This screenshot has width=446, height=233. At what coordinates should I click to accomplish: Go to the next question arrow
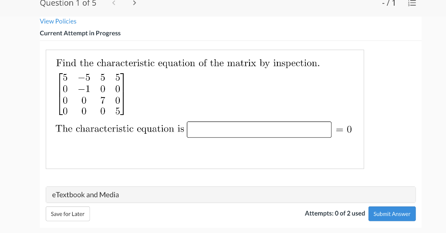click(x=134, y=3)
